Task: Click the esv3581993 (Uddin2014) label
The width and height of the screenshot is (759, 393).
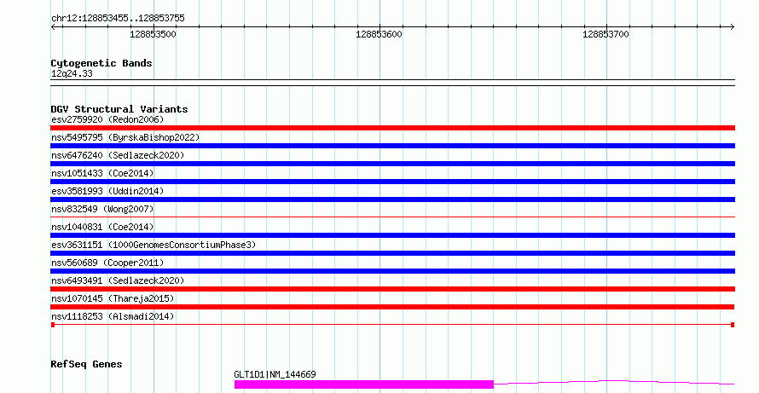Action: point(107,191)
